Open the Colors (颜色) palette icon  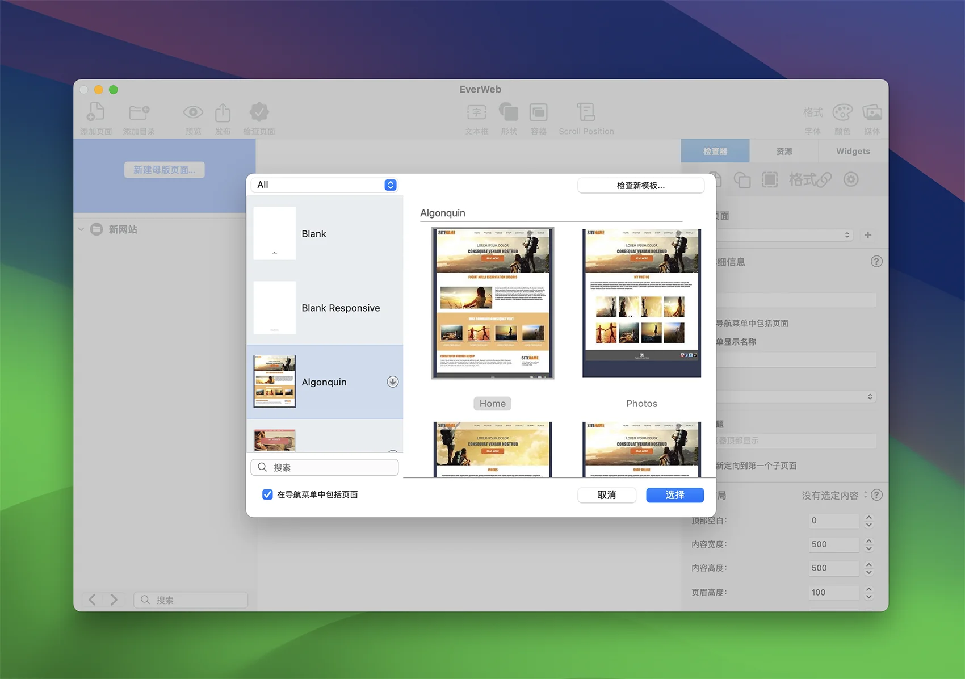point(842,112)
